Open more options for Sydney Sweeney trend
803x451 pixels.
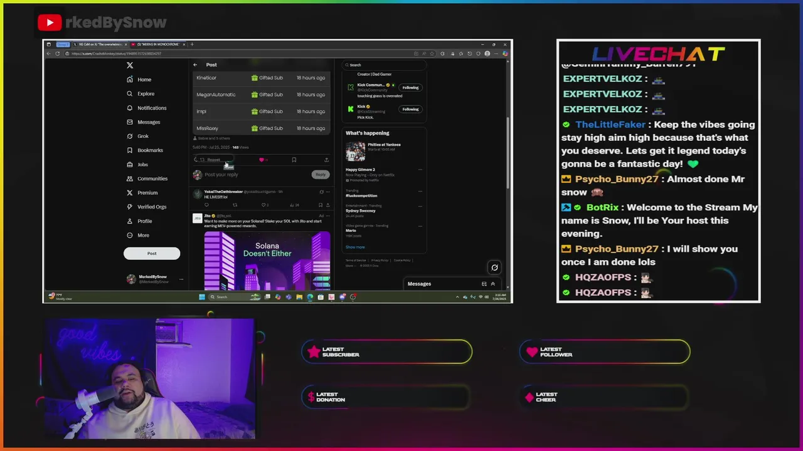click(x=420, y=205)
